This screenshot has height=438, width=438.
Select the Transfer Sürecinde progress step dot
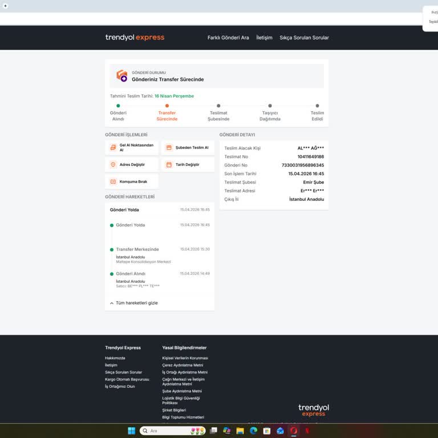click(x=167, y=106)
